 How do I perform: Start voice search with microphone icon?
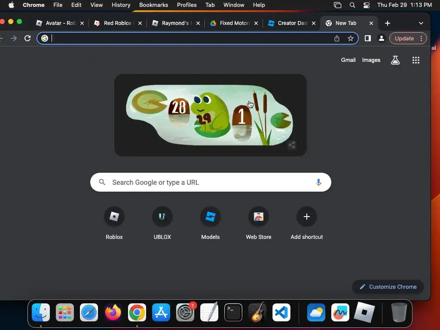pos(318,182)
